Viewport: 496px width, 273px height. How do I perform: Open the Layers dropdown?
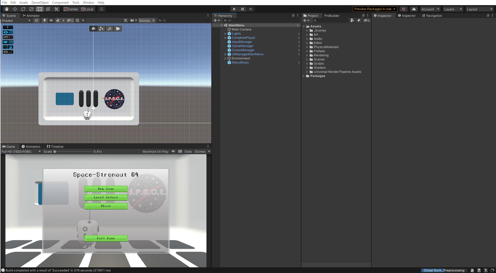coord(453,9)
